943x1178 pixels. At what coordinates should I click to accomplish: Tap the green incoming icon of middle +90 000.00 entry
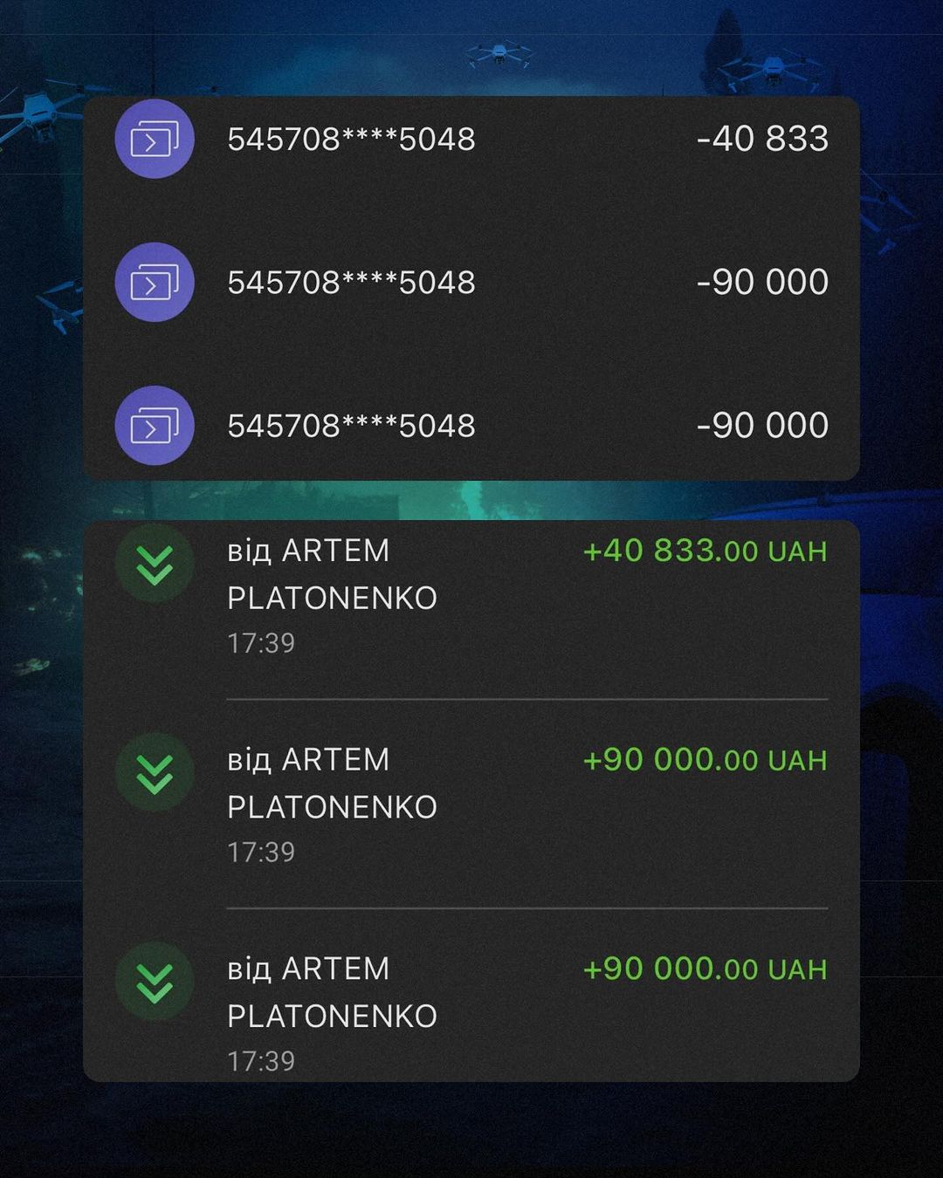pos(155,772)
